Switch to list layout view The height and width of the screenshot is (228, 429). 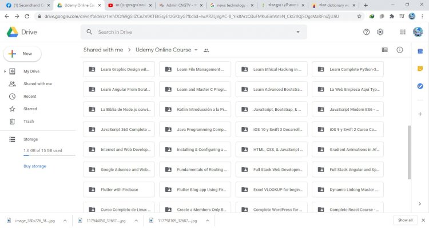tap(385, 50)
